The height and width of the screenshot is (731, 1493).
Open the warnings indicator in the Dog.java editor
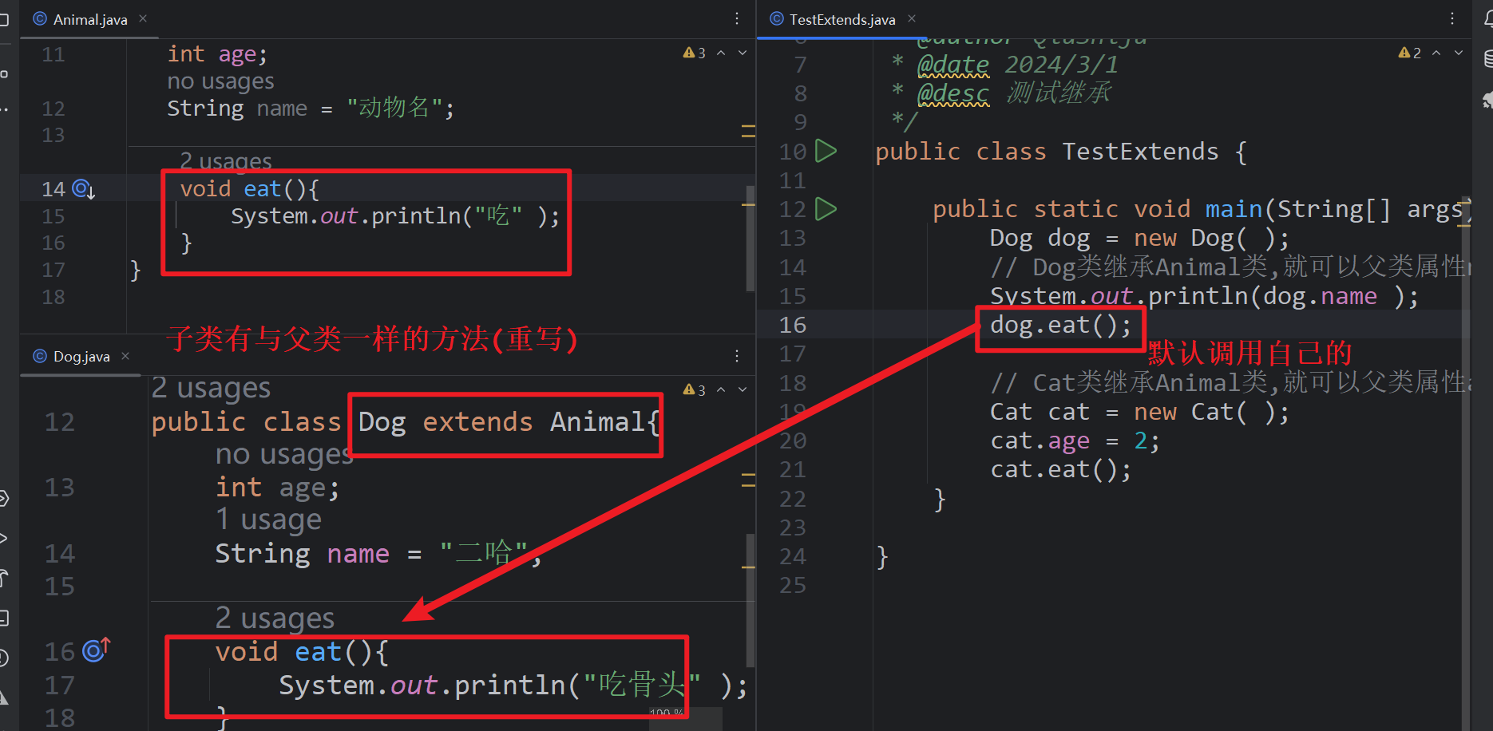(x=695, y=389)
